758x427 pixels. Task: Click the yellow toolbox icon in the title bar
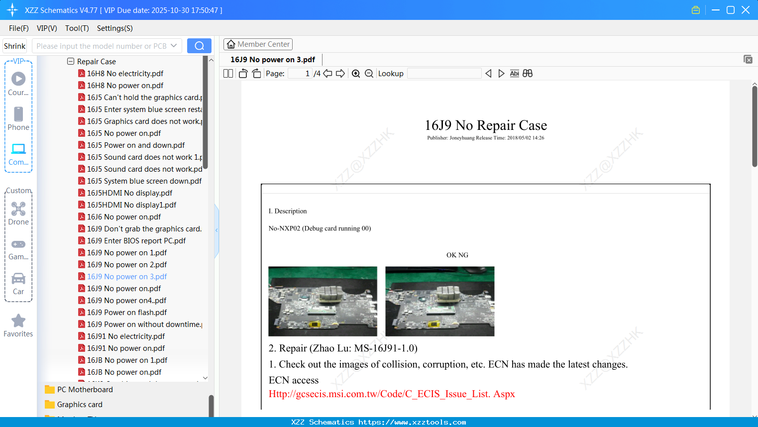[x=696, y=10]
